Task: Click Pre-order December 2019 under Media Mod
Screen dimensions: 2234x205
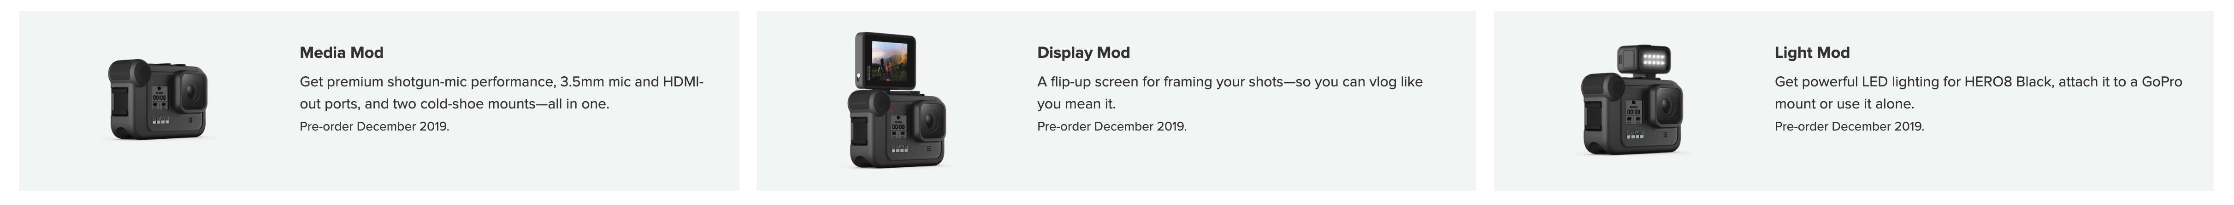Action: (374, 126)
